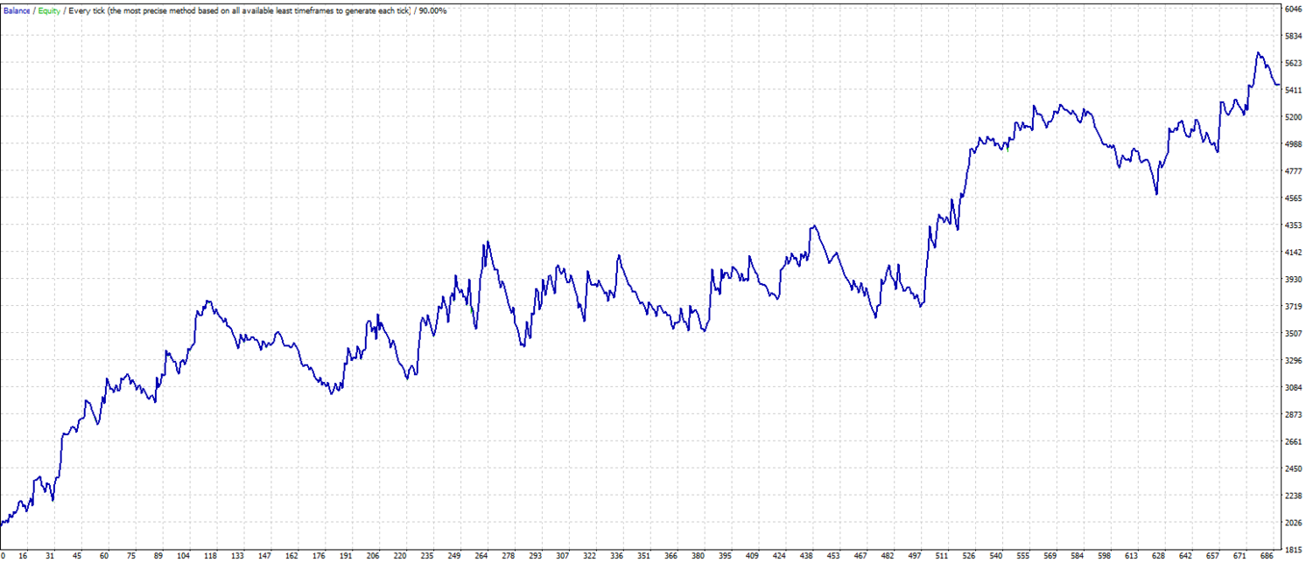Image resolution: width=1313 pixels, height=562 pixels.
Task: Pick the 2238 vertical axis label
Action: [x=1293, y=496]
